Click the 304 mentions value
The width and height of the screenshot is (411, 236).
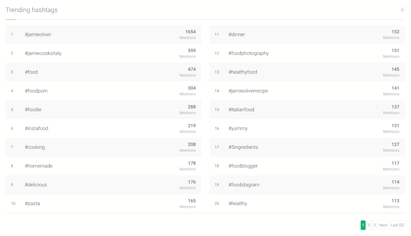192,88
